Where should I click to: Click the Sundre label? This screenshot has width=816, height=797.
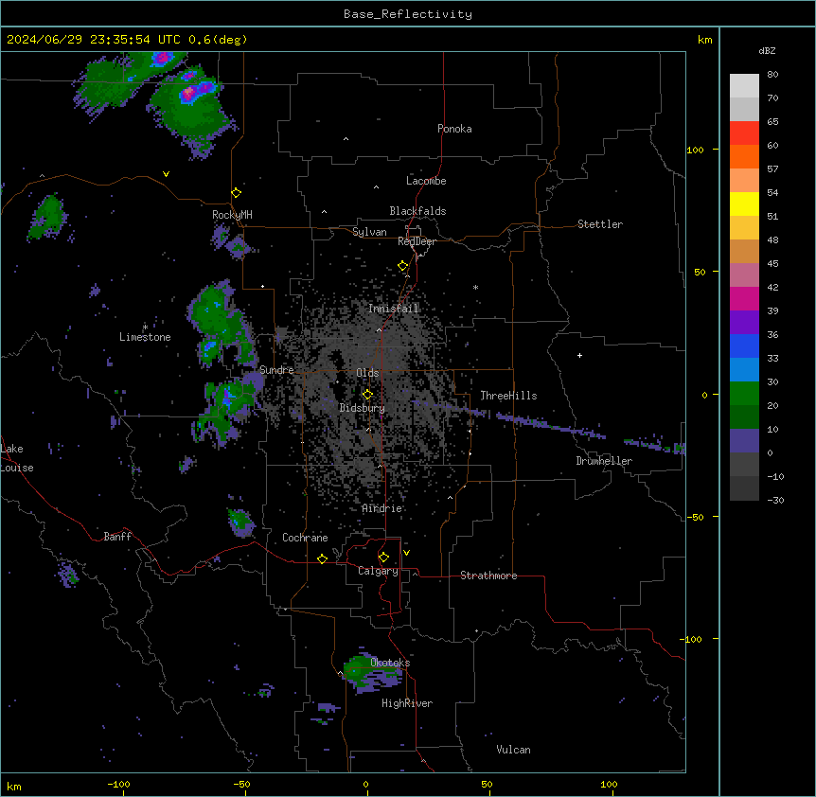pos(276,370)
